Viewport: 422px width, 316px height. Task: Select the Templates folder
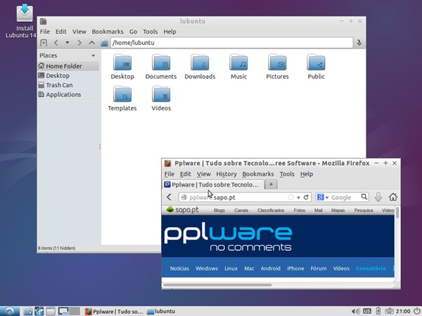coord(122,98)
